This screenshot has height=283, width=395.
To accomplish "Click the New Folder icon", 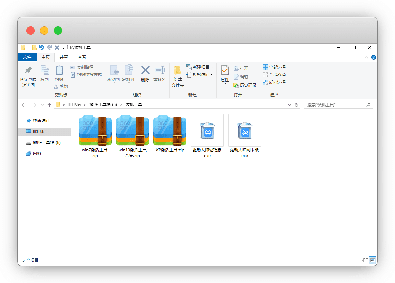I will click(177, 70).
